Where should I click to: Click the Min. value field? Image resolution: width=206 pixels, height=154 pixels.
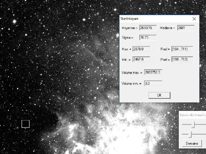tap(141, 59)
